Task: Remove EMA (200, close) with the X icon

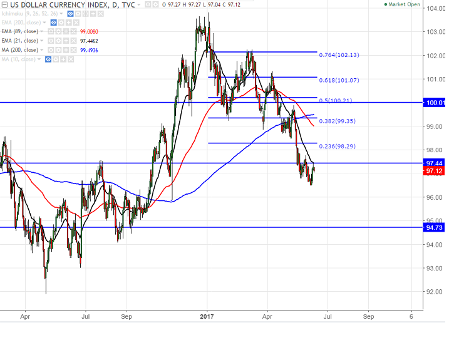Action: pos(76,23)
